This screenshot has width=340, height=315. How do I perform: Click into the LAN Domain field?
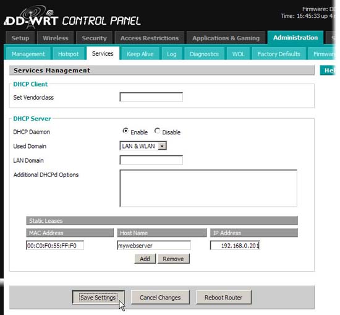click(x=151, y=160)
